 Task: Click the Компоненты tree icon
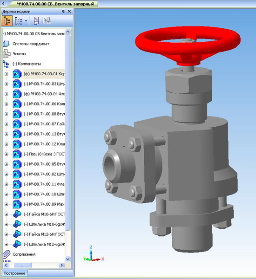click(x=6, y=64)
